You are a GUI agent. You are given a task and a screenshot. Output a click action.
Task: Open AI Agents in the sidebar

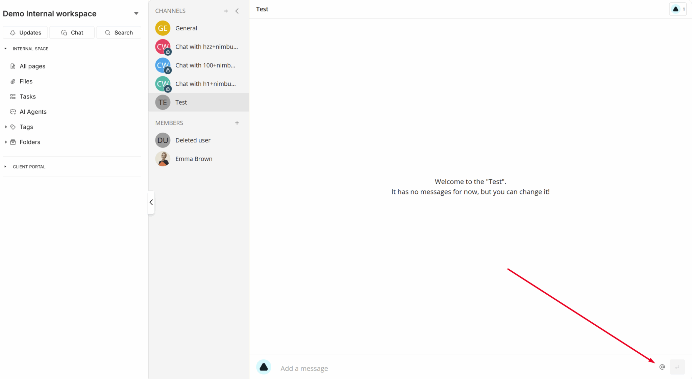[x=33, y=111]
